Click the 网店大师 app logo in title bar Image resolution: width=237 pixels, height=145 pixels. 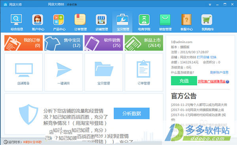[6, 4]
